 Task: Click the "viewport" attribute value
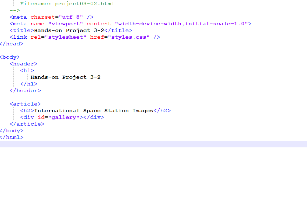pos(66,24)
